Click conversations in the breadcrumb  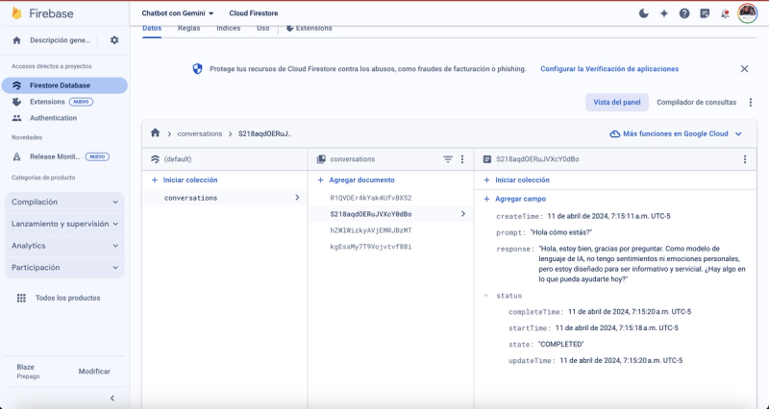(200, 133)
